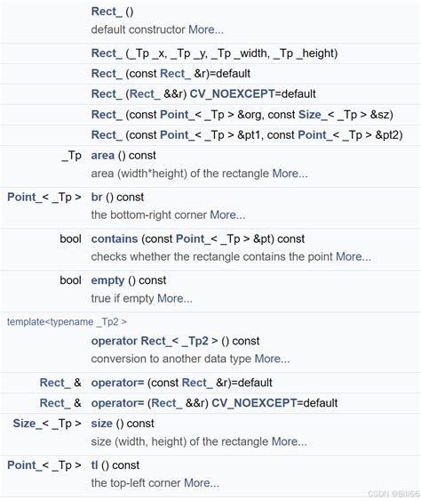
Task: Click the Point_ return type of br()
Action: point(25,198)
